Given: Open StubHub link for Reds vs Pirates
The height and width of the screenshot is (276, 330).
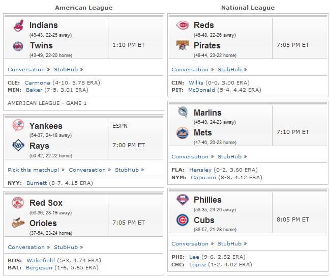Looking at the screenshot, I should [229, 70].
